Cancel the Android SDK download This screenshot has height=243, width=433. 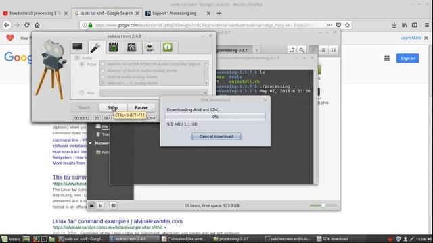216,136
